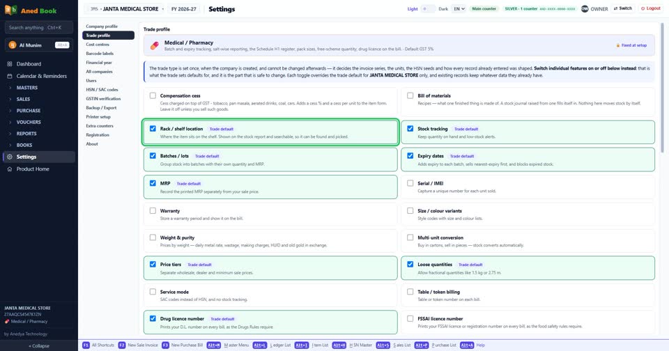This screenshot has height=351, width=669.
Task: Open Barcode labels settings tab
Action: point(108,54)
